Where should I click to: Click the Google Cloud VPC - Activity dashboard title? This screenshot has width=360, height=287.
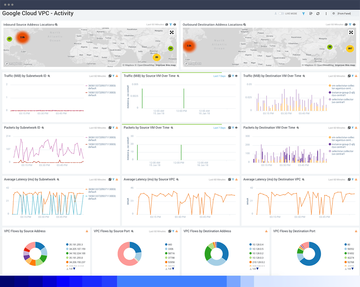click(x=38, y=13)
